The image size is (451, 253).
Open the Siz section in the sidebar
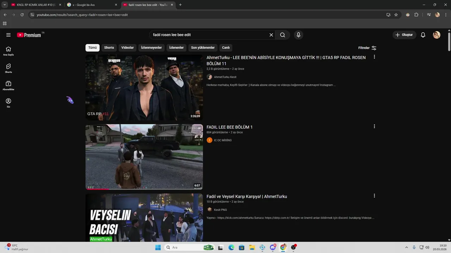pyautogui.click(x=8, y=103)
